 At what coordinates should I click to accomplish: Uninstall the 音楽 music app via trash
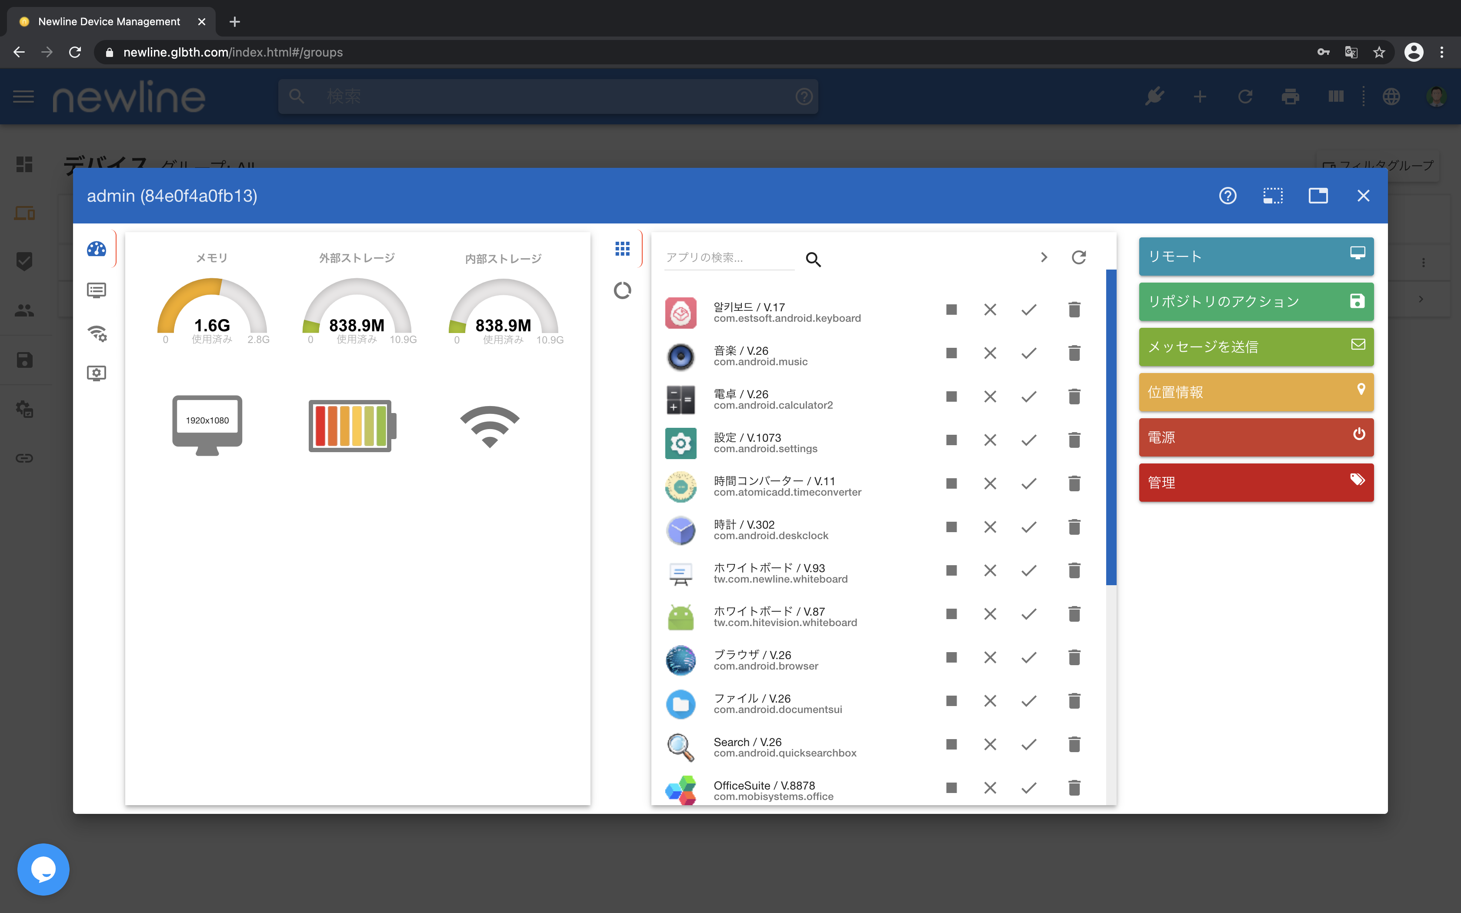(x=1074, y=353)
